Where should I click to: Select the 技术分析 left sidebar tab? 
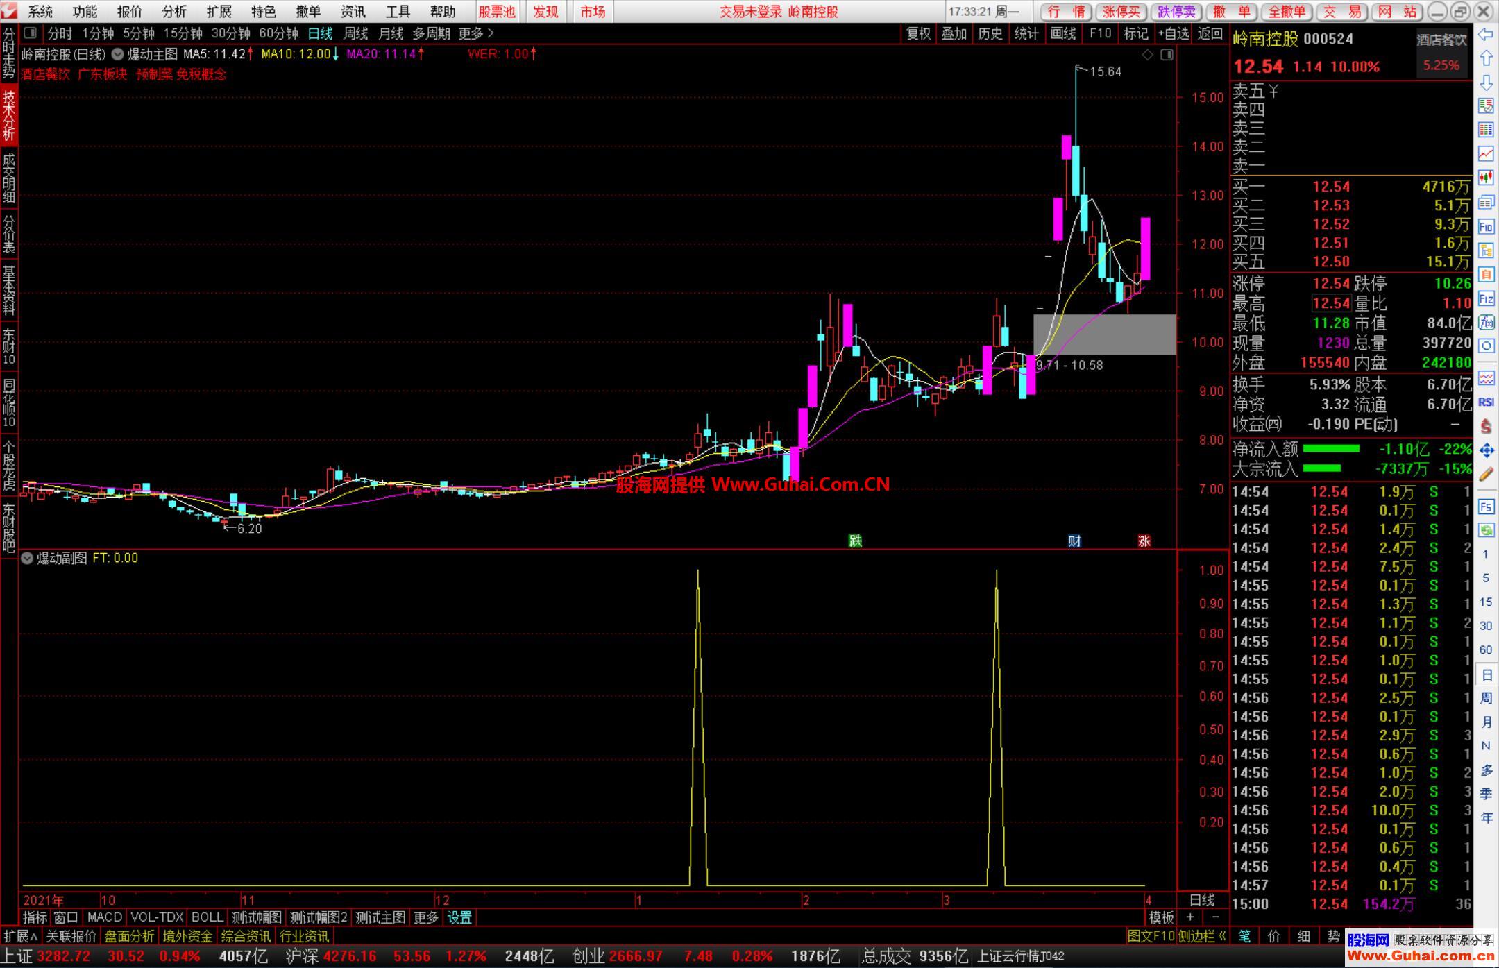pos(9,115)
